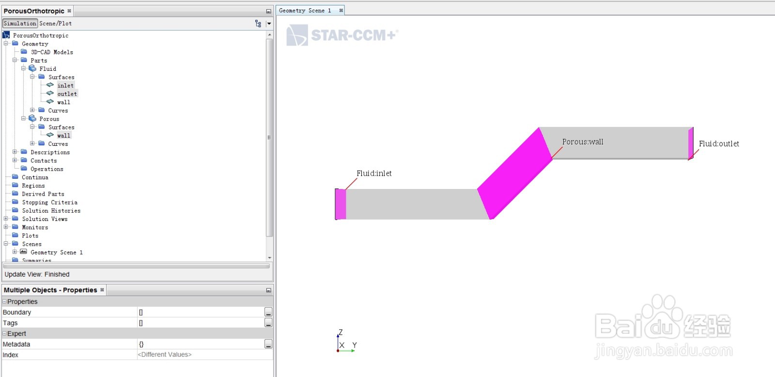Click the Boundary value field
The height and width of the screenshot is (377, 775).
point(201,312)
